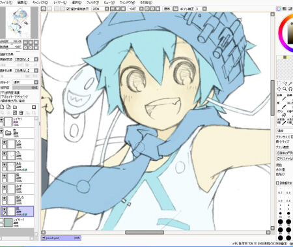Click the layer mask button

34,107
